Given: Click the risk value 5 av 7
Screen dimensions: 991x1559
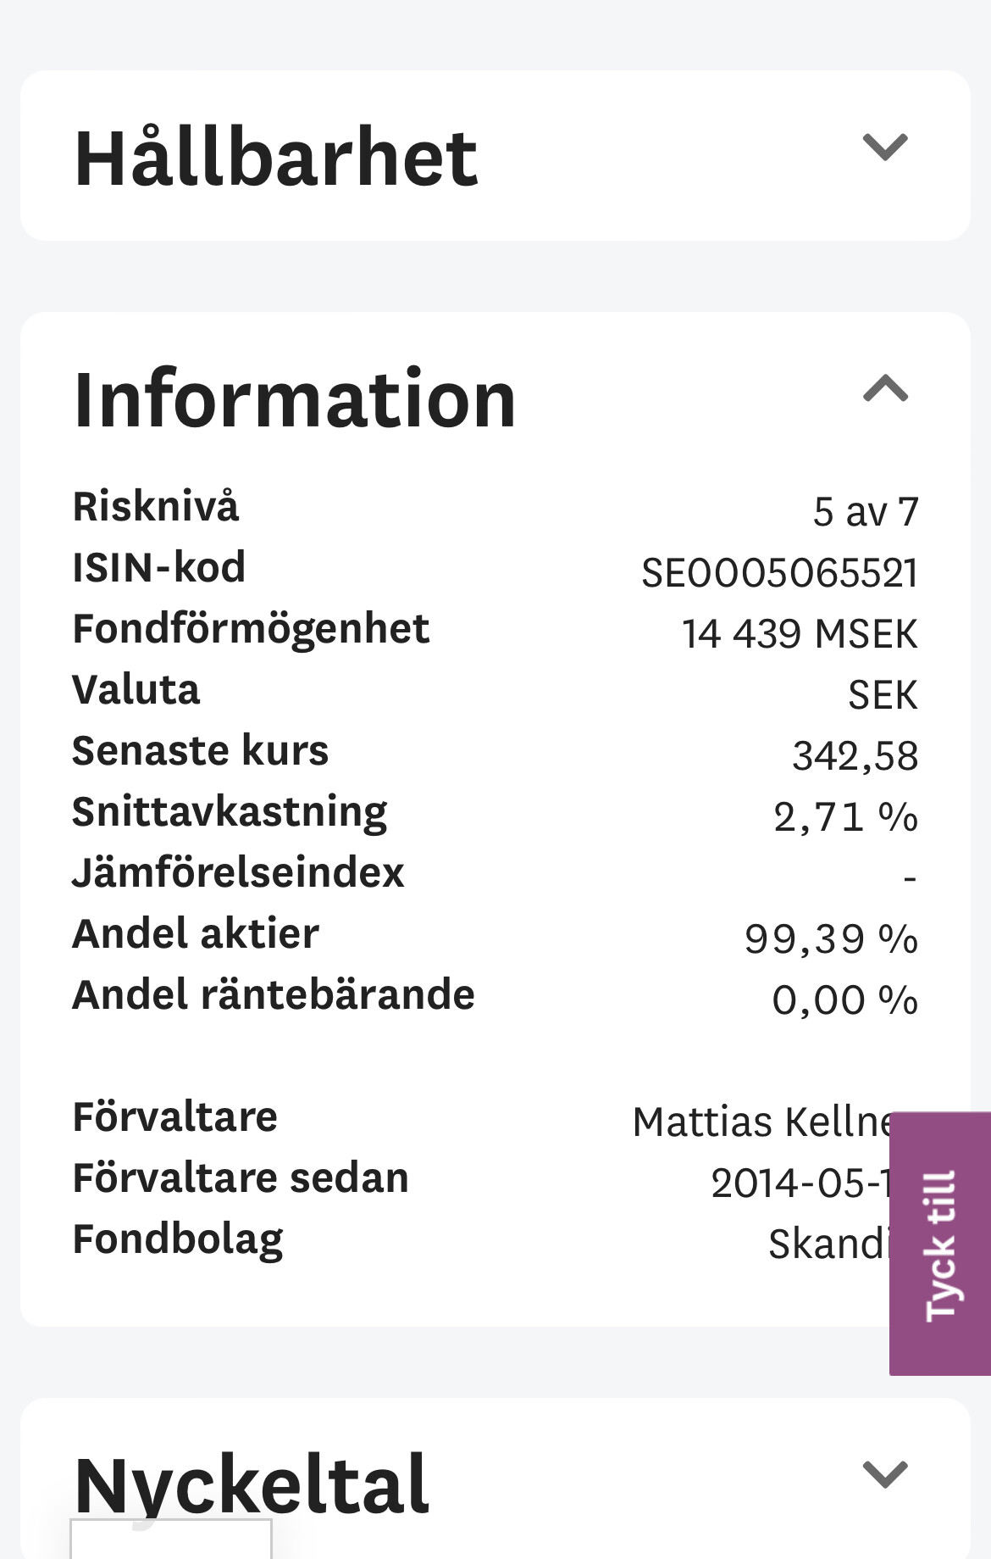Looking at the screenshot, I should (x=865, y=512).
